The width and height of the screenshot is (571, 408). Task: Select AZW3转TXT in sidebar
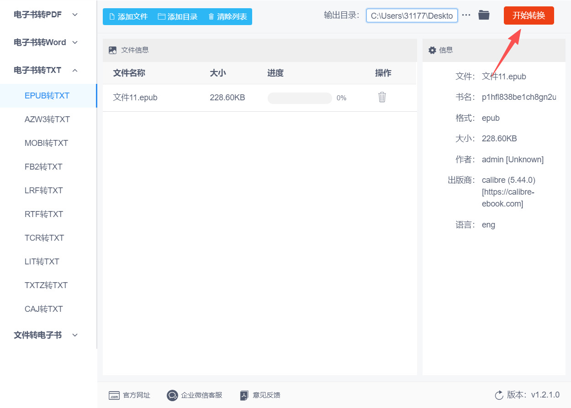point(48,119)
